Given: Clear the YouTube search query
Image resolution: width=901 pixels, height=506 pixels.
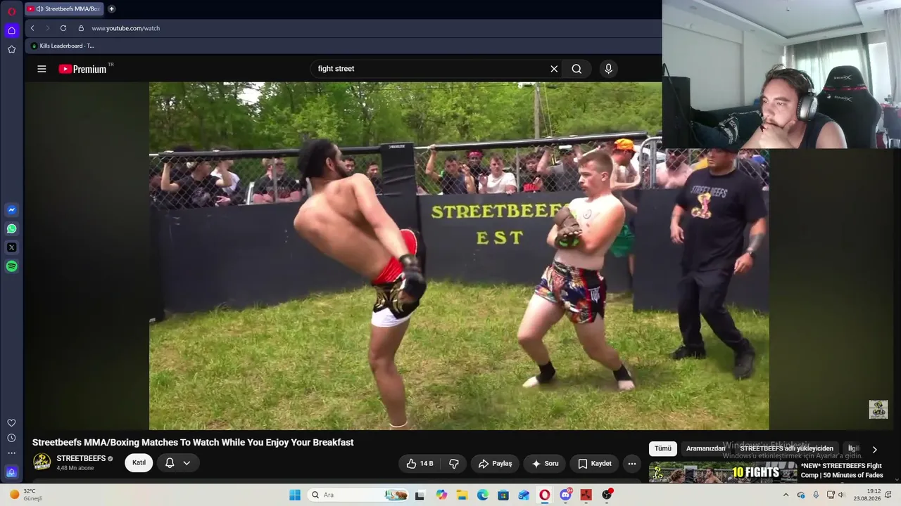Looking at the screenshot, I should point(554,69).
